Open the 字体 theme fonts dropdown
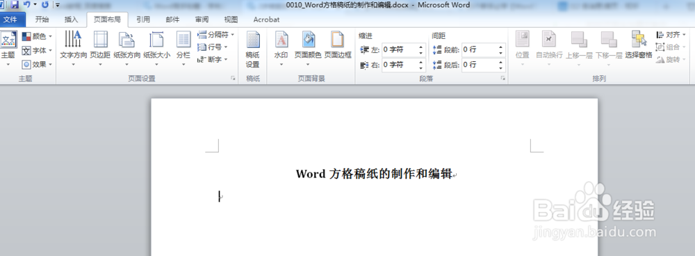Image resolution: width=695 pixels, height=256 pixels. click(37, 51)
